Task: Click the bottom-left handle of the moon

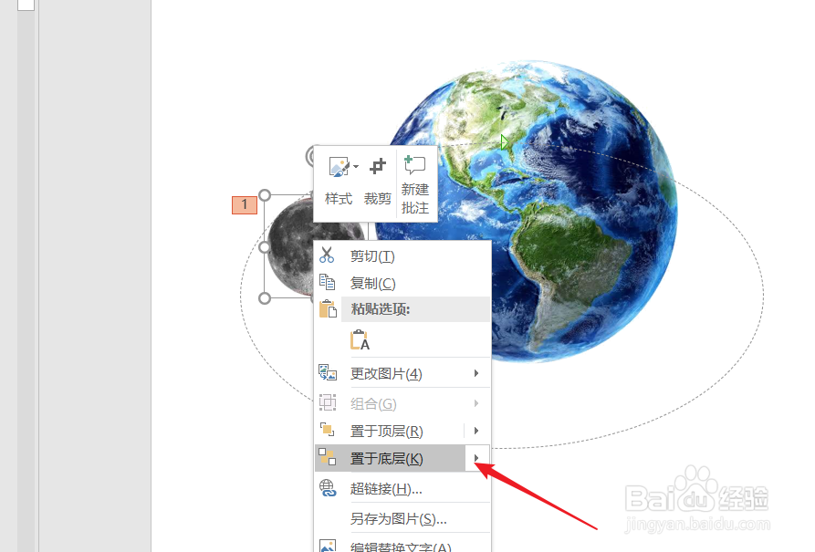Action: 265,297
